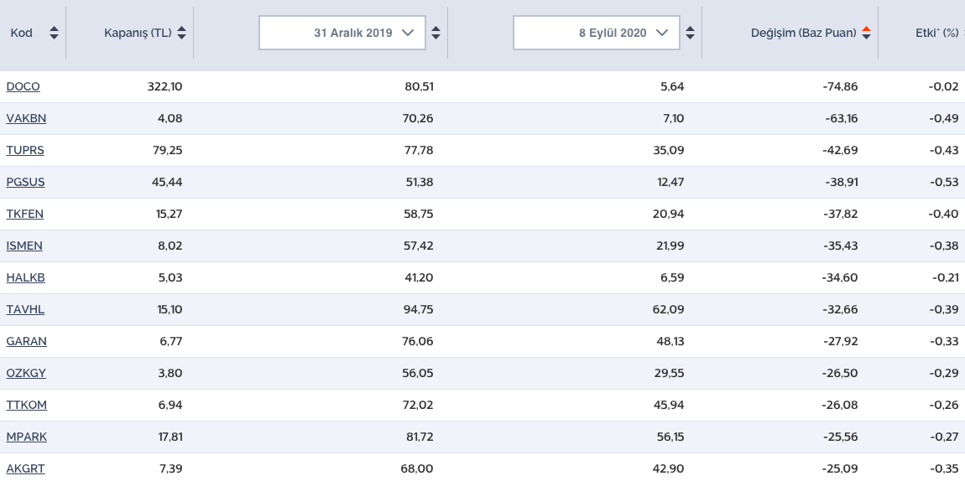965x481 pixels.
Task: Open the TUPRS stock link
Action: point(25,150)
